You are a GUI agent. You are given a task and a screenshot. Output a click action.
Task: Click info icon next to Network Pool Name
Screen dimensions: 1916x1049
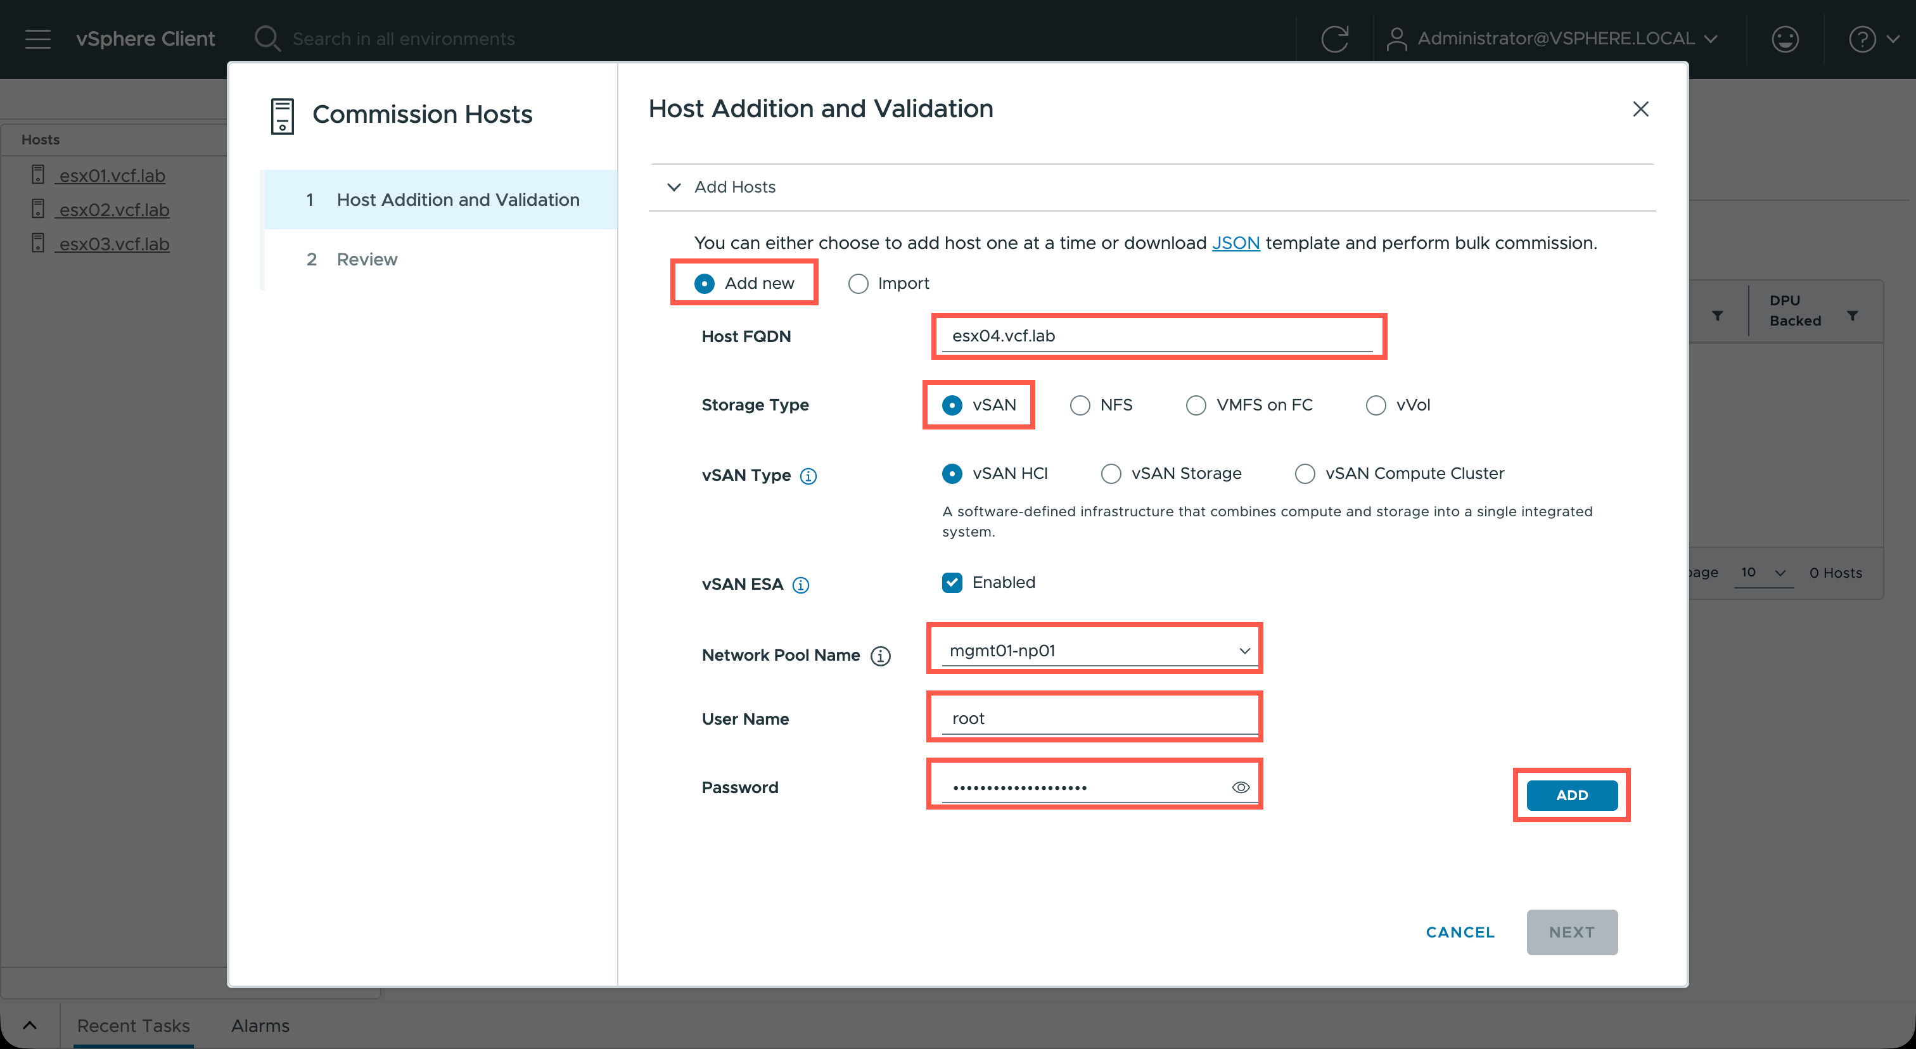tap(881, 656)
